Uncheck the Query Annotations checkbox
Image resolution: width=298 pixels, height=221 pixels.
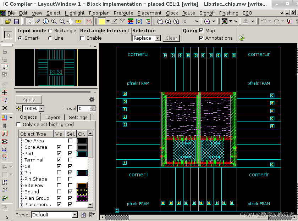(x=201, y=38)
